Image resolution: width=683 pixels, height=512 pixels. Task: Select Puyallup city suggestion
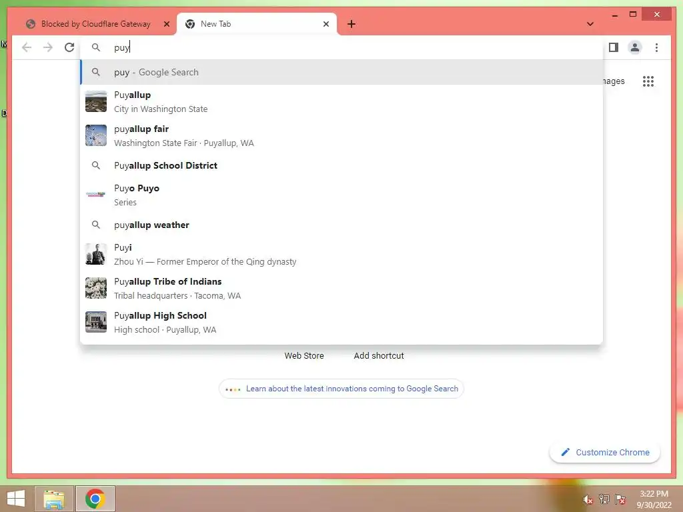pos(341,101)
